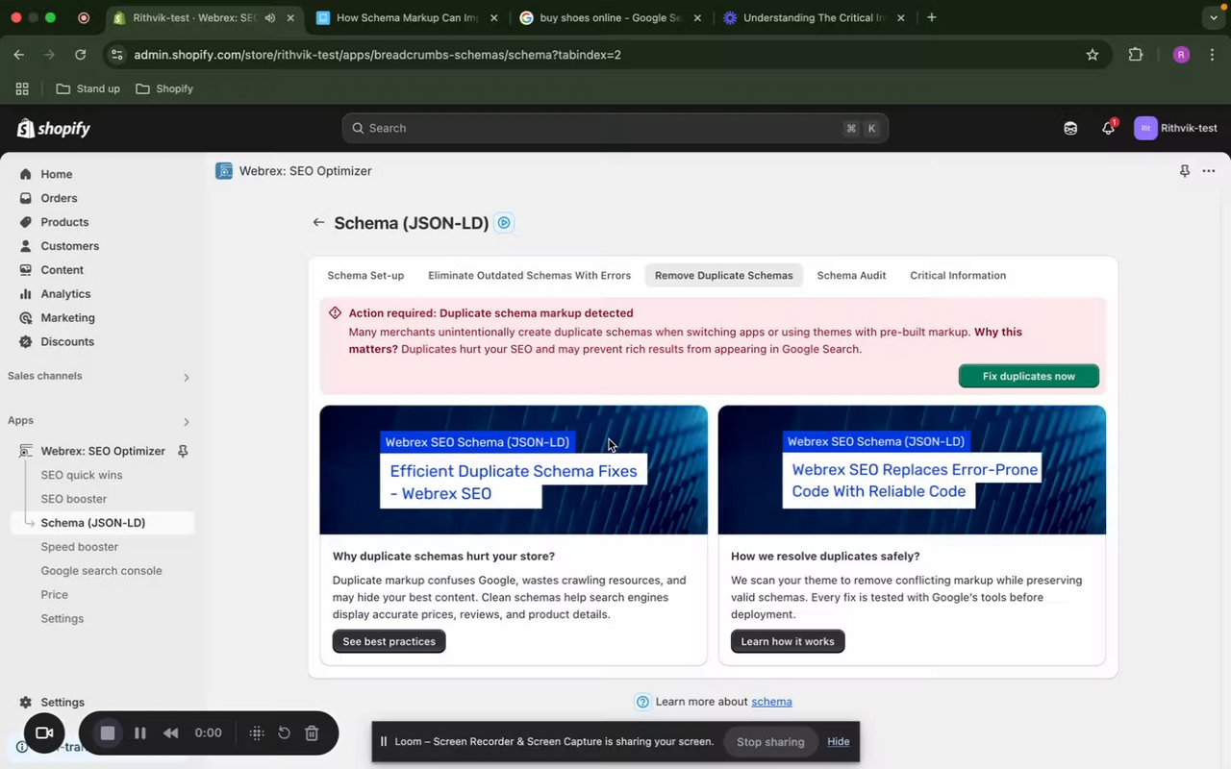Unpin Webrex SEO Optimizer in sidebar

click(x=183, y=451)
